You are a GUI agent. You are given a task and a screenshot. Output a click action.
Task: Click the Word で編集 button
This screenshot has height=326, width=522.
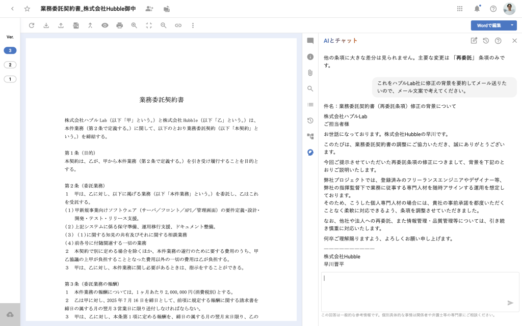tap(489, 25)
